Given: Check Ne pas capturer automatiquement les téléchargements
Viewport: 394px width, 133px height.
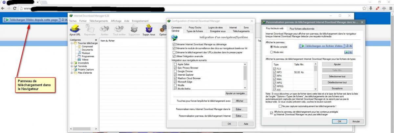Looking at the screenshot, I should point(280,106).
